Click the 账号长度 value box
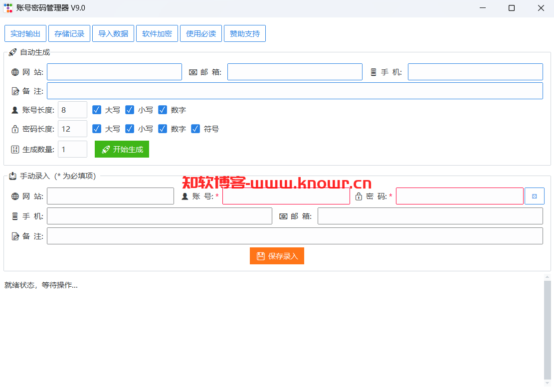554x390 pixels. (x=72, y=110)
